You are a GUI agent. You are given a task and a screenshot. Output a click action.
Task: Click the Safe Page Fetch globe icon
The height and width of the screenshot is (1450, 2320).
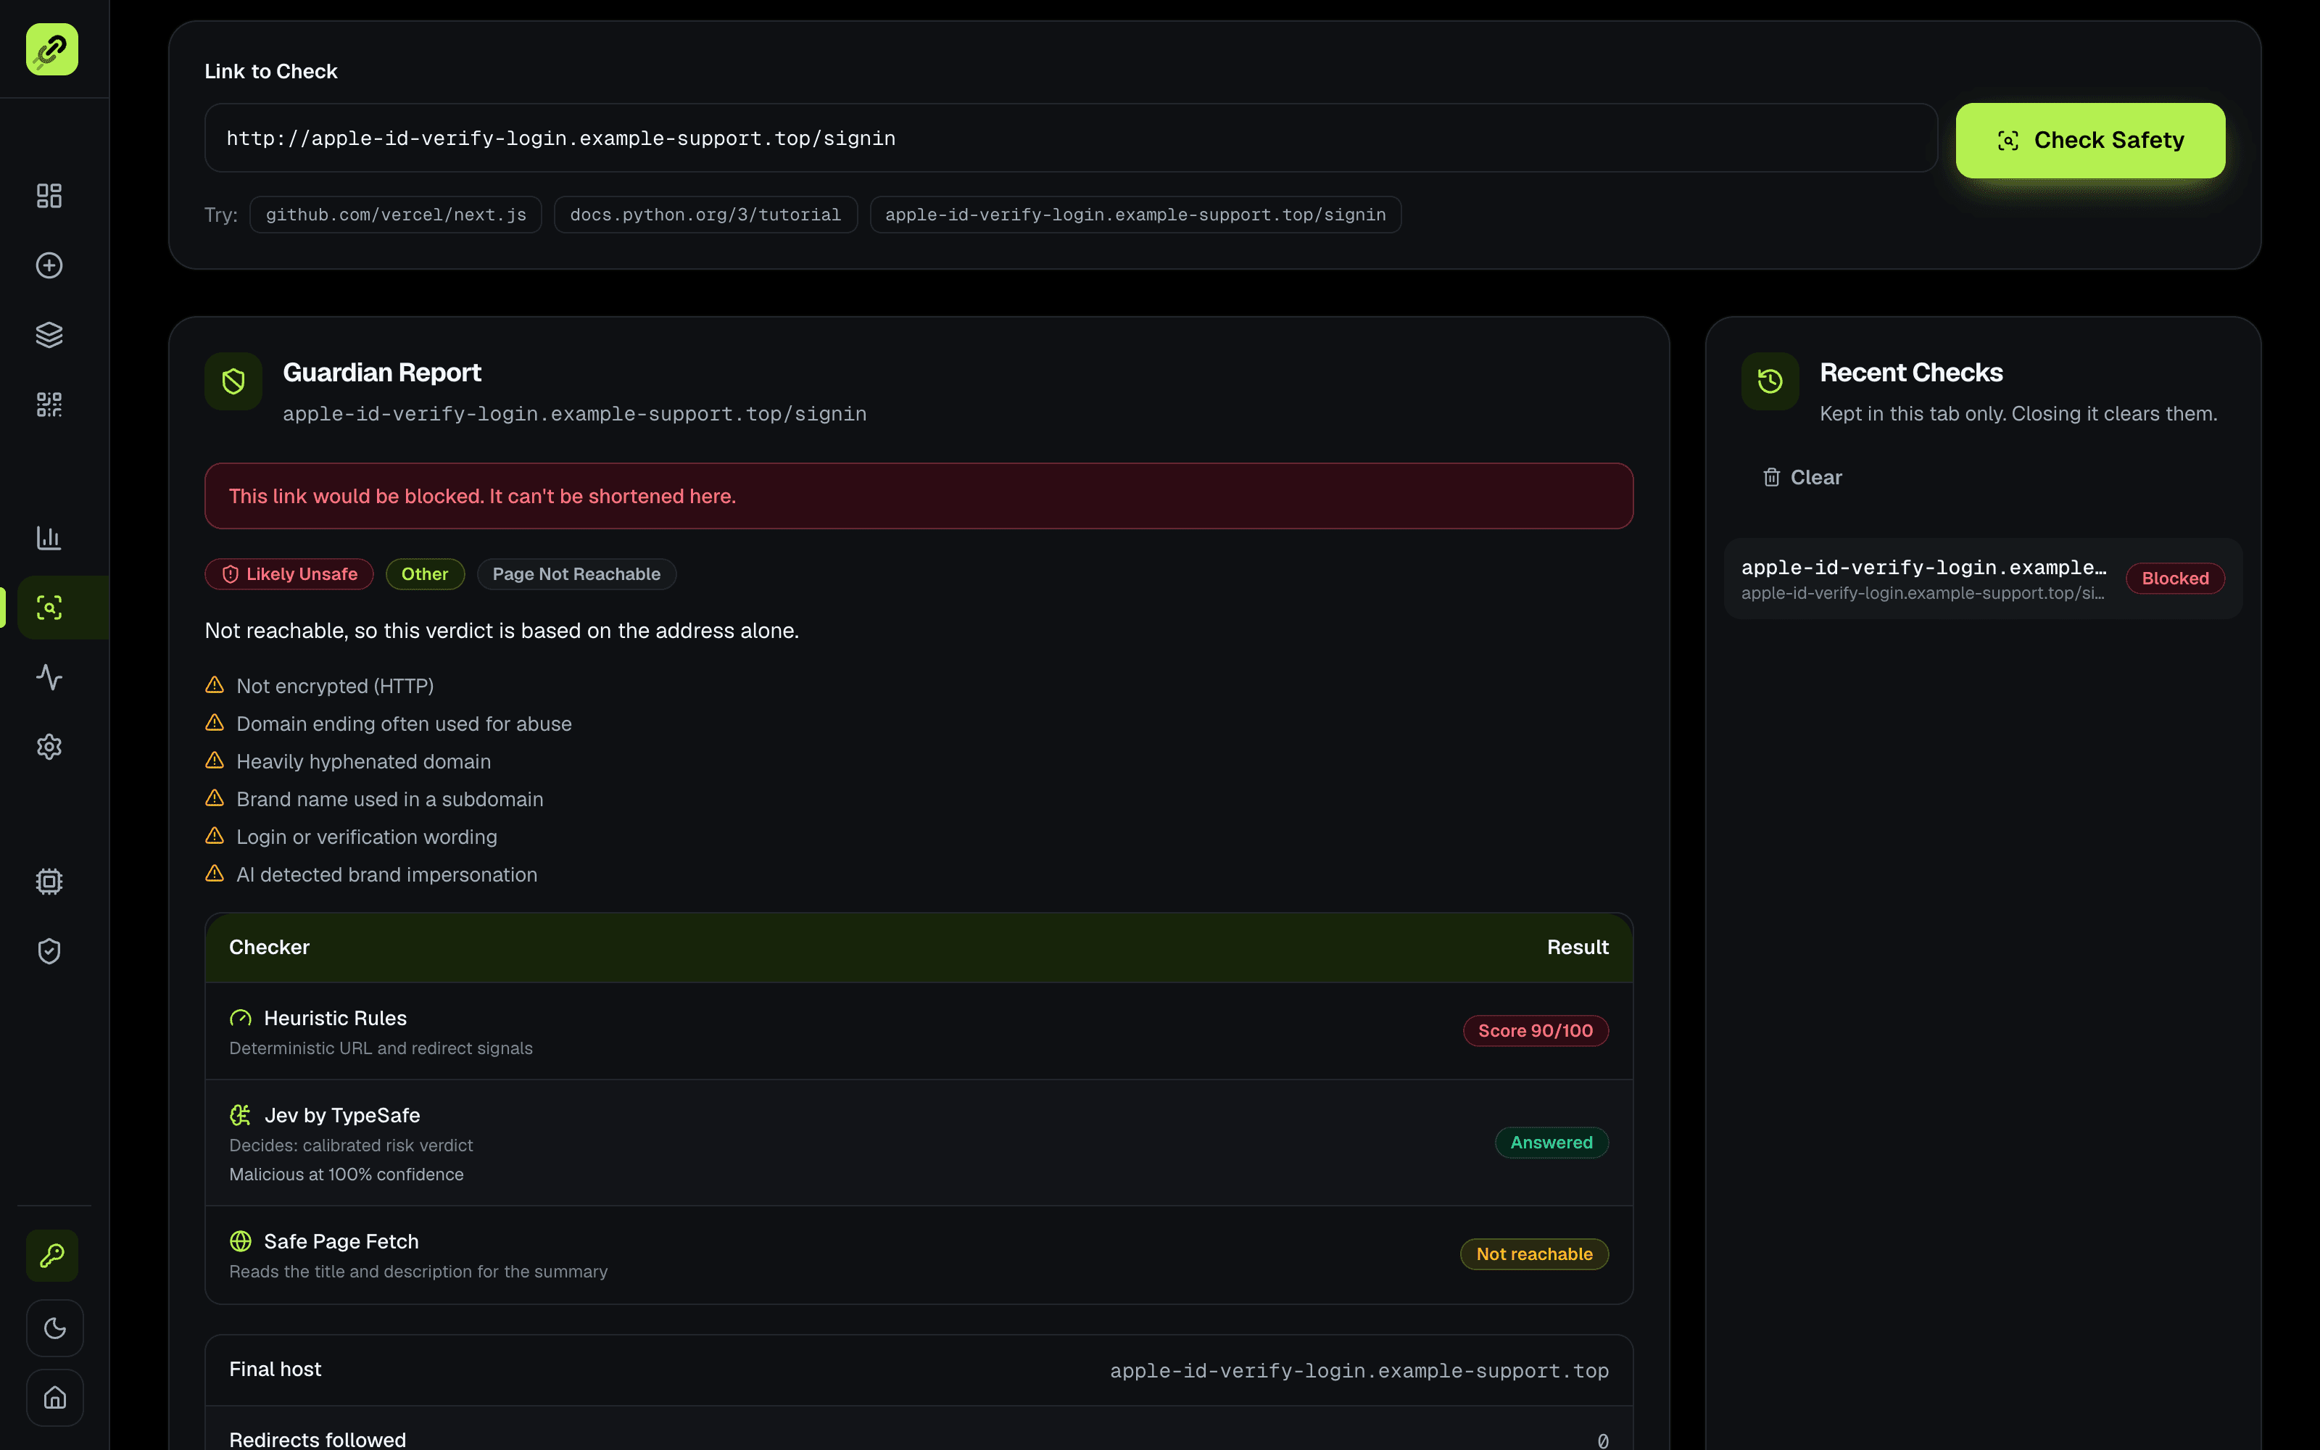(x=241, y=1242)
